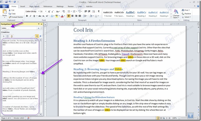The width and height of the screenshot is (201, 121).
Task: Expand the Styles gallery More arrow
Action: pyautogui.click(x=171, y=17)
